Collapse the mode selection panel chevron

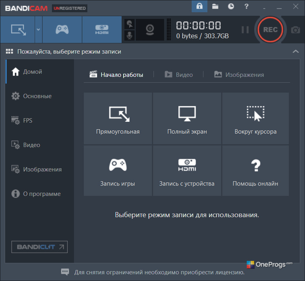pyautogui.click(x=296, y=51)
